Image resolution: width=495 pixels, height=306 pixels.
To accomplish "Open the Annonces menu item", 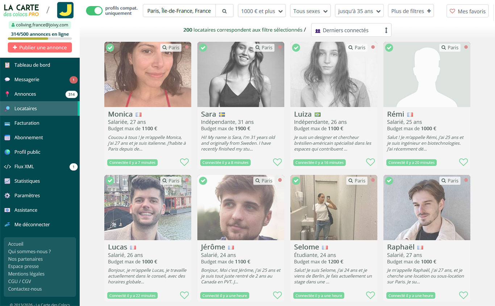I will coord(25,94).
